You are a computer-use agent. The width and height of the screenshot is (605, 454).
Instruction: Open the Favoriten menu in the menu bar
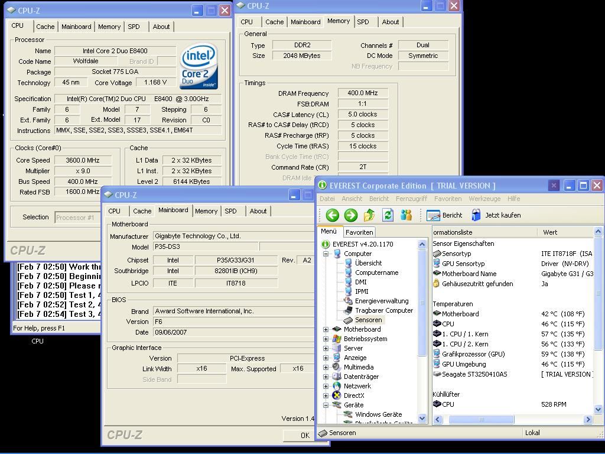[x=448, y=199]
